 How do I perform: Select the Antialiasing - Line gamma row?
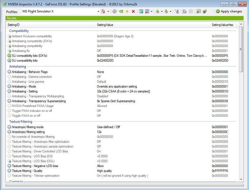(121, 82)
